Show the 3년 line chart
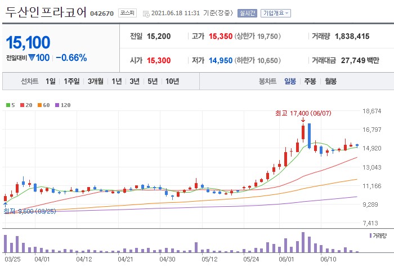 [x=135, y=81]
